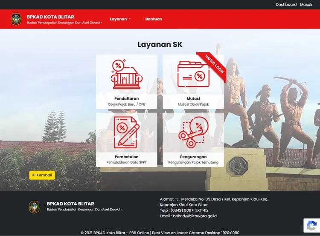Click header tagline 'Badan Pendapatan Keuangan Dan Aset Daerah'
The image size is (320, 236).
point(64,23)
